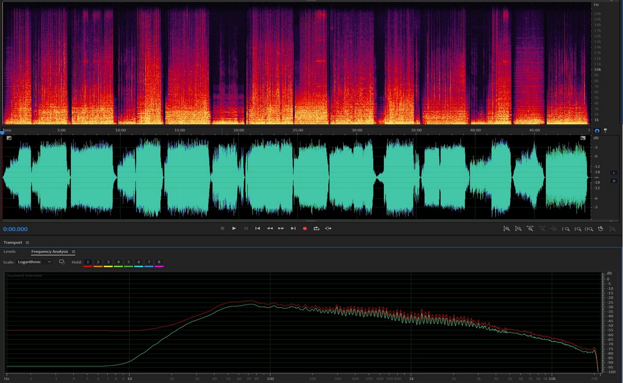Toggle Loop Playback icon

(316, 229)
